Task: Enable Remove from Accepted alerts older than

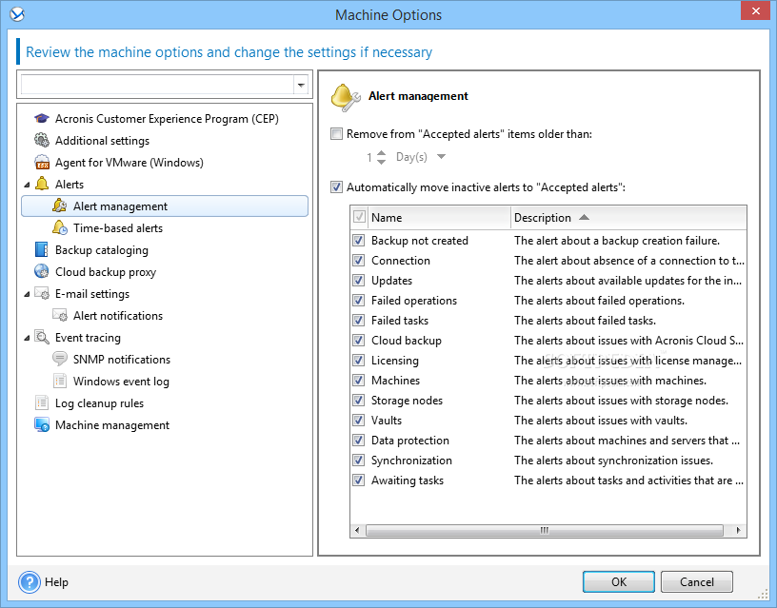Action: 336,133
